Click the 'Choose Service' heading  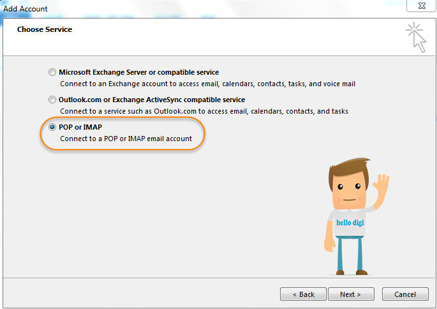[x=45, y=29]
